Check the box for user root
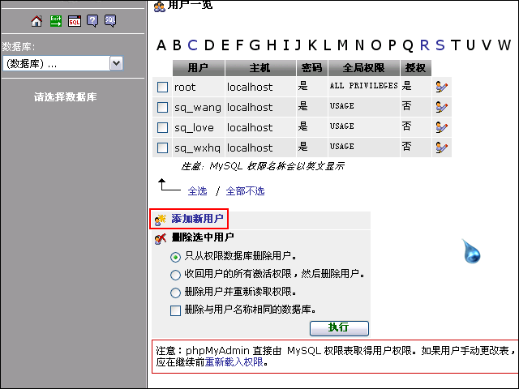This screenshot has height=389, width=519. click(162, 88)
